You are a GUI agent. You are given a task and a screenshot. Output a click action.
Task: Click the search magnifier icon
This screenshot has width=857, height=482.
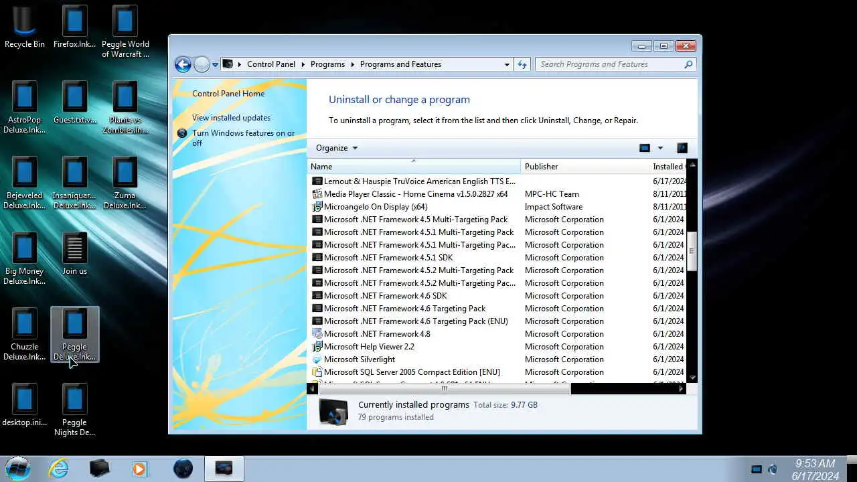688,64
